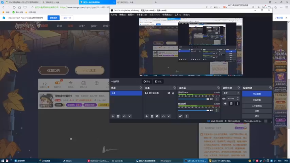The image size is (290, 163).
Task: Click 小沐木 button on webpage
Action: 90,70
